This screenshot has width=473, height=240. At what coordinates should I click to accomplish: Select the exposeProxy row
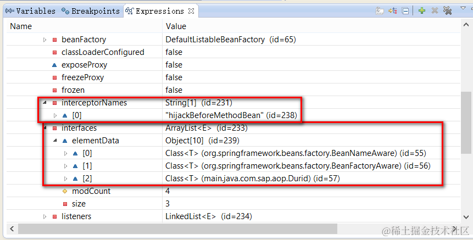click(233, 65)
